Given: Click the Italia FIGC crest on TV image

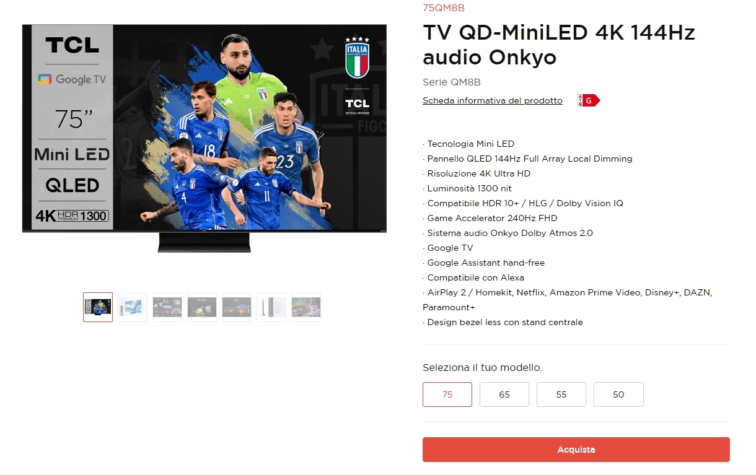Looking at the screenshot, I should coord(357,56).
